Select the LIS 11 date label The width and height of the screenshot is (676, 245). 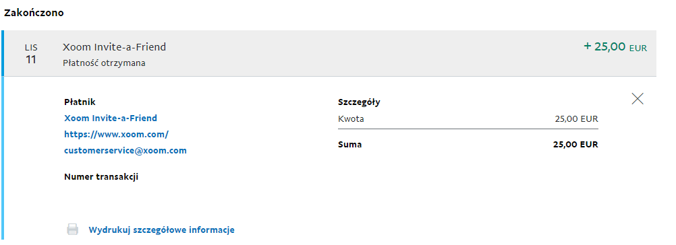coord(30,55)
